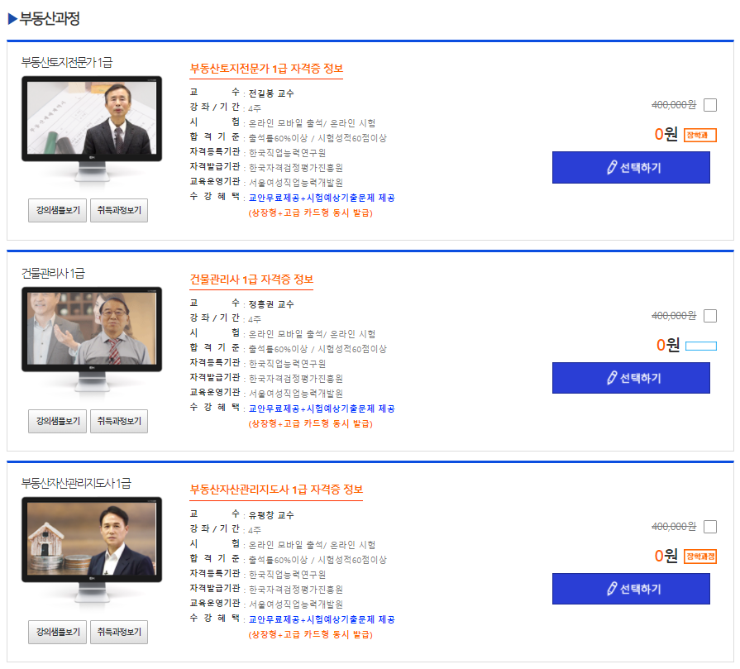Open 건물관리사 1급 자격증 정보 link
740x669 pixels.
[x=251, y=280]
